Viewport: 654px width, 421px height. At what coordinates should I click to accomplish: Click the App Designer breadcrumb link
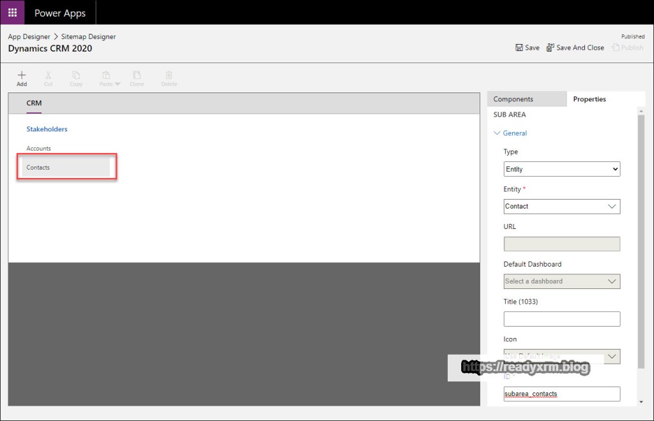29,37
